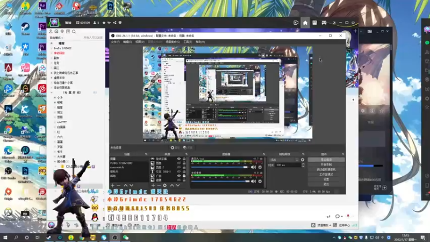Screen dimensions: 430x242
Task: Remove selected scene with minus icon
Action: click(x=119, y=186)
